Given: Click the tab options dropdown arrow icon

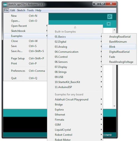Looking at the screenshot, I should (109, 24).
